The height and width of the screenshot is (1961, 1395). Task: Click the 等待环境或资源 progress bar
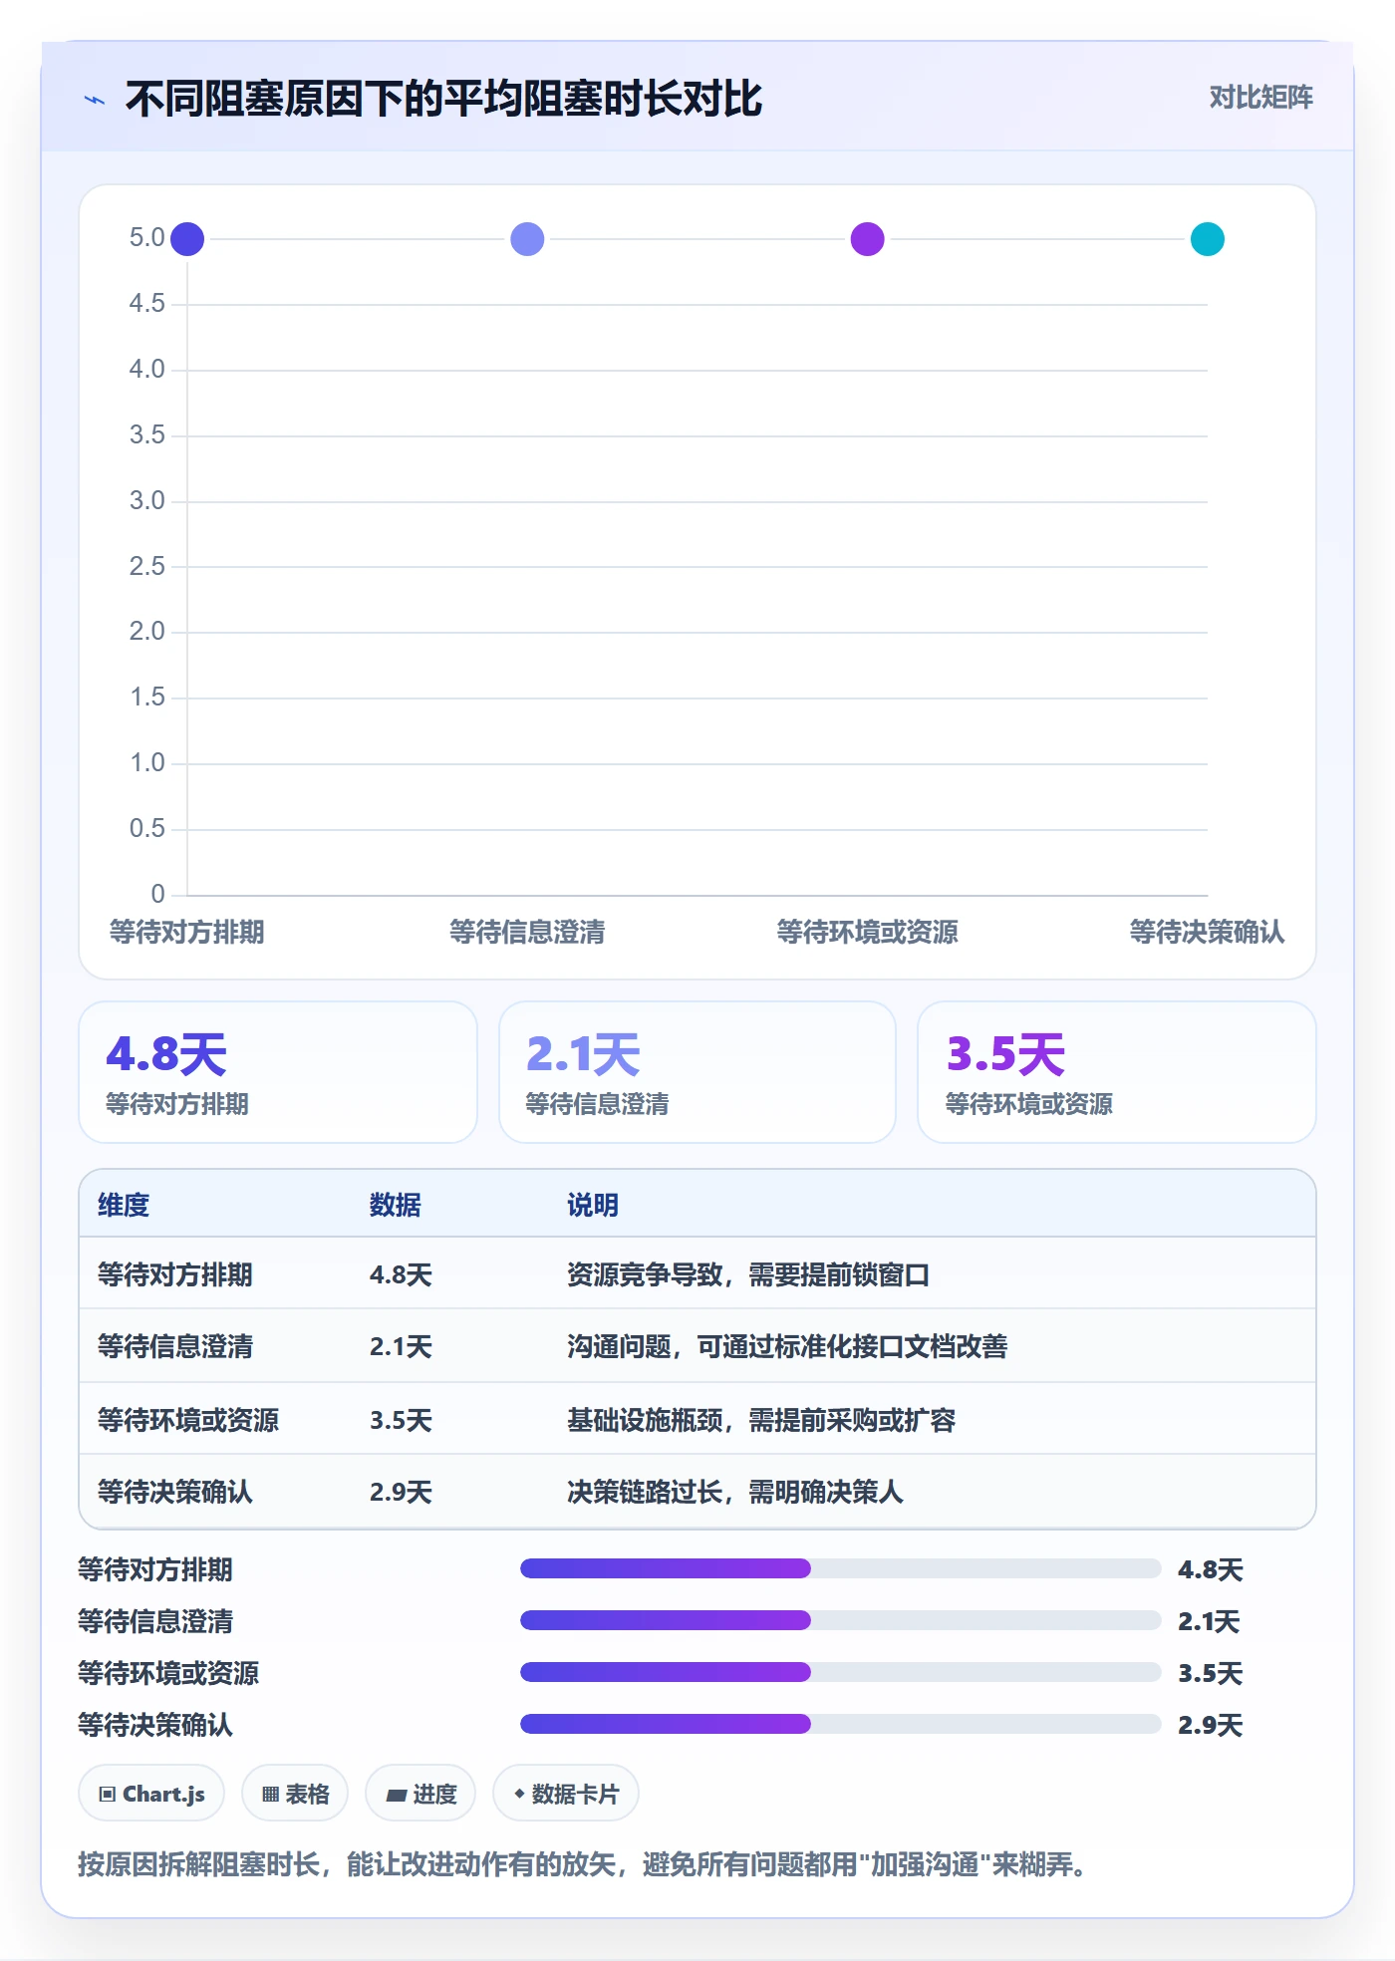tap(841, 1672)
